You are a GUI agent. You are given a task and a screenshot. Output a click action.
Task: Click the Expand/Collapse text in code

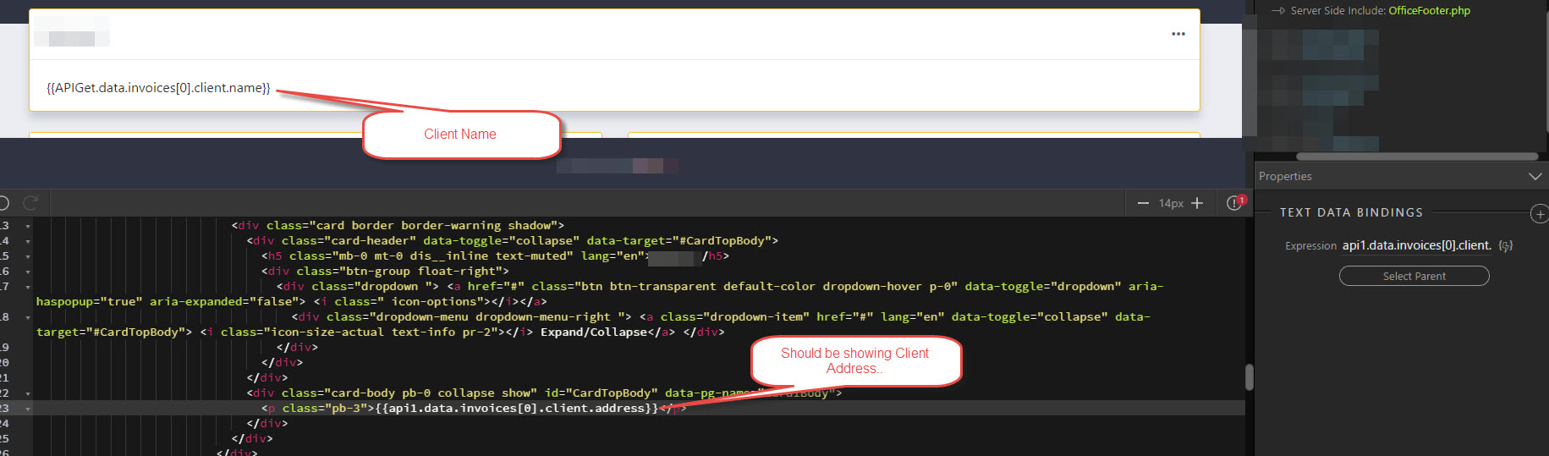click(593, 332)
